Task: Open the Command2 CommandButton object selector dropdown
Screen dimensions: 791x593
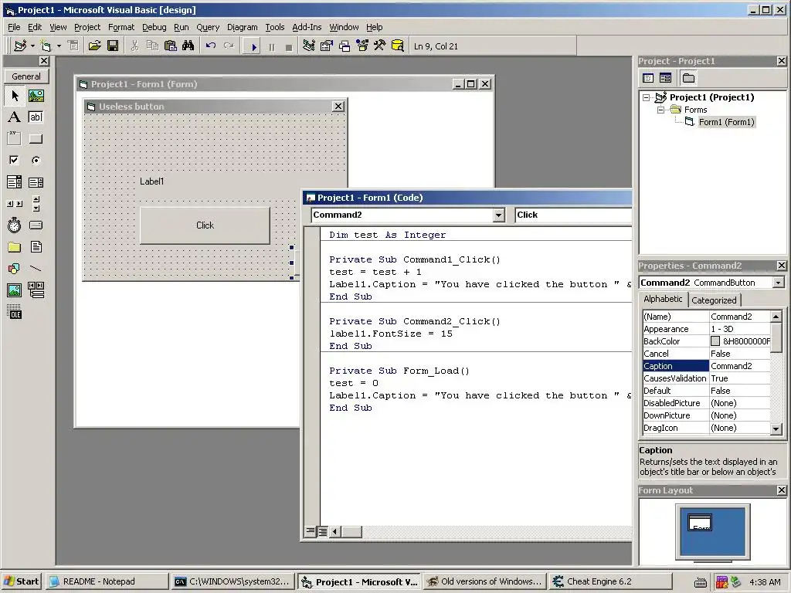Action: pos(779,283)
